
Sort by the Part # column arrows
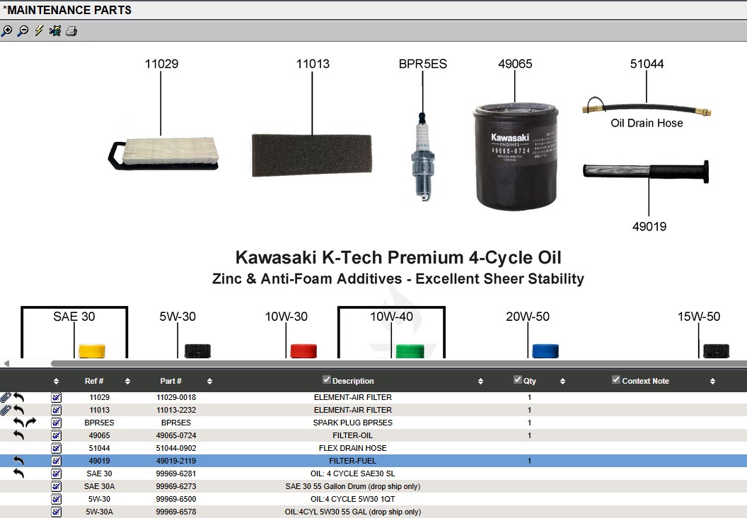(209, 382)
